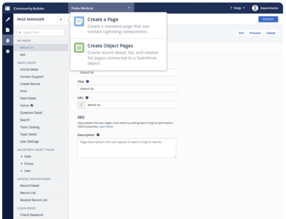Expand the User object pages tree
Screen dimensions: 286x219
tap(22, 171)
